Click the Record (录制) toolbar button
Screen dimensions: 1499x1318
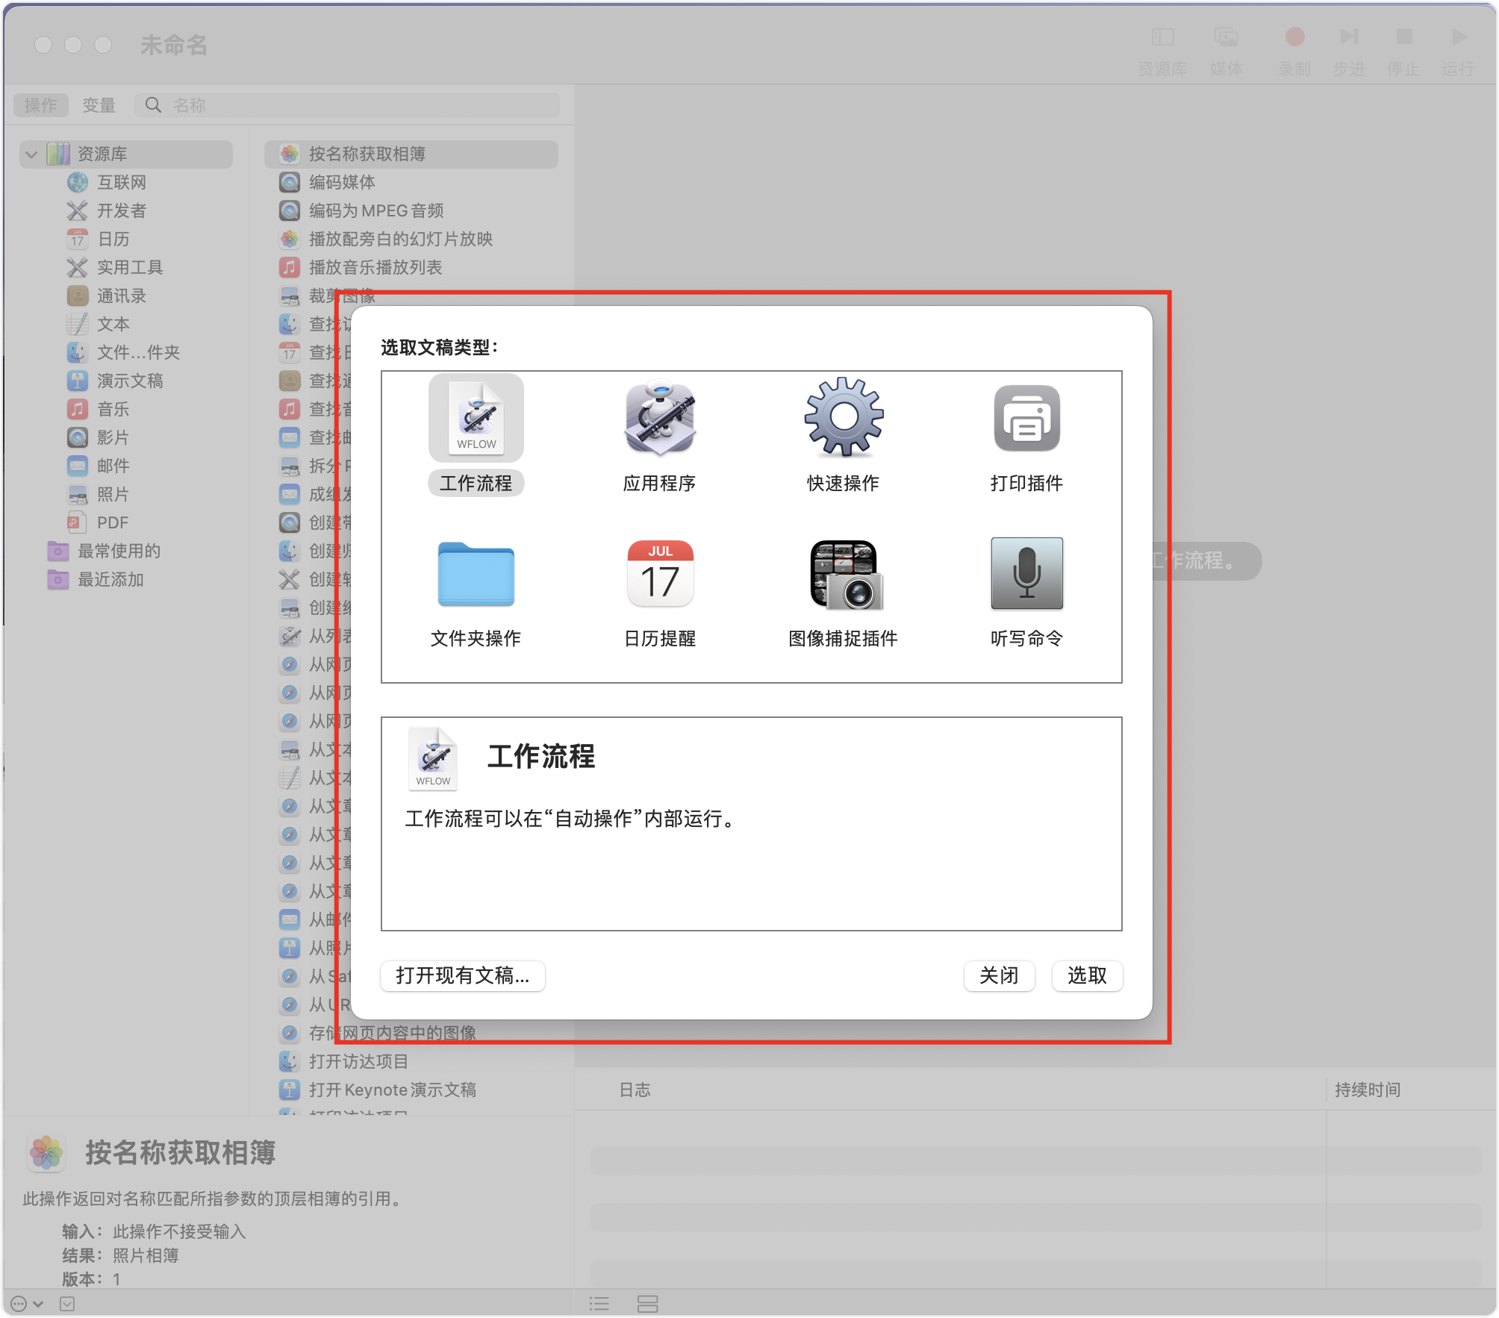point(1294,37)
